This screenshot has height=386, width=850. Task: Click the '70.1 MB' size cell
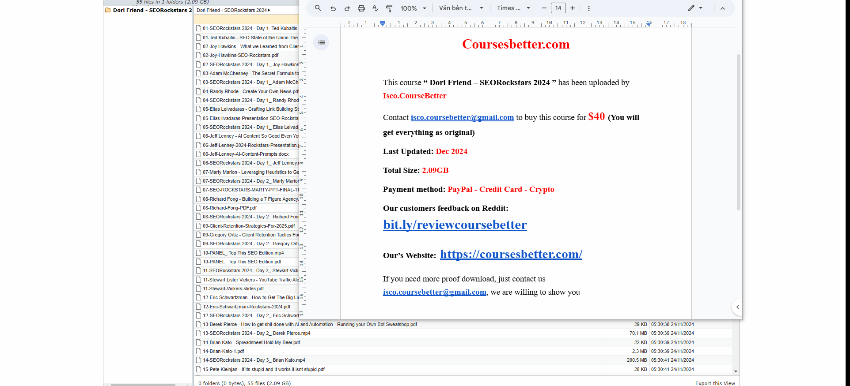pyautogui.click(x=638, y=333)
